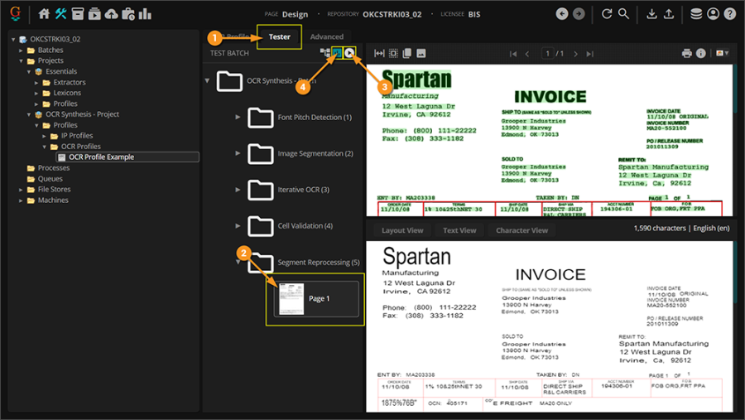Go to previous page in viewer
The image size is (745, 420).
(x=527, y=54)
